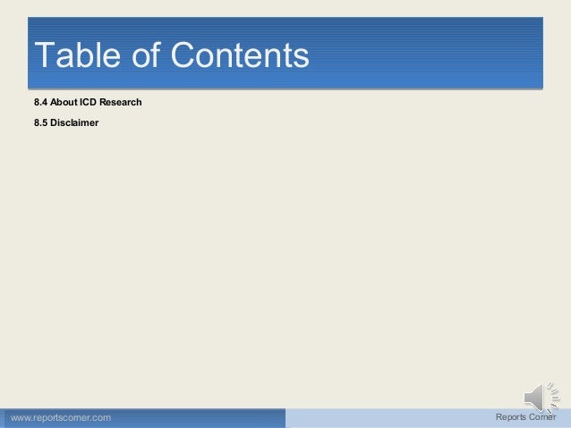Select the "8.5 Disclaimer" entry
The width and height of the screenshot is (571, 428).
66,123
